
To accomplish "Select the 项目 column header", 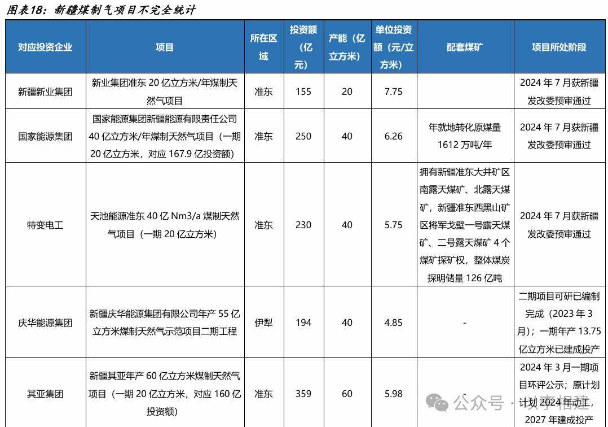I will [165, 47].
